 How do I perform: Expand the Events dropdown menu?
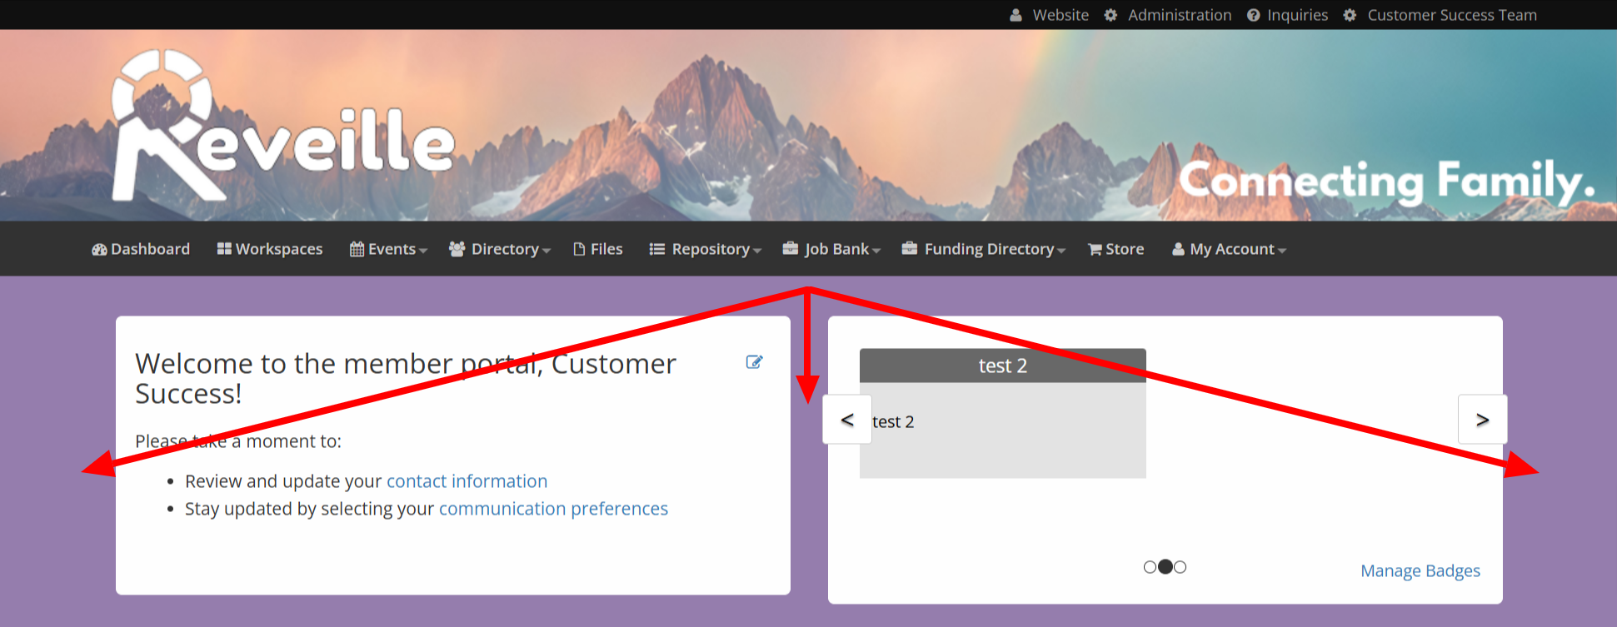click(x=389, y=250)
